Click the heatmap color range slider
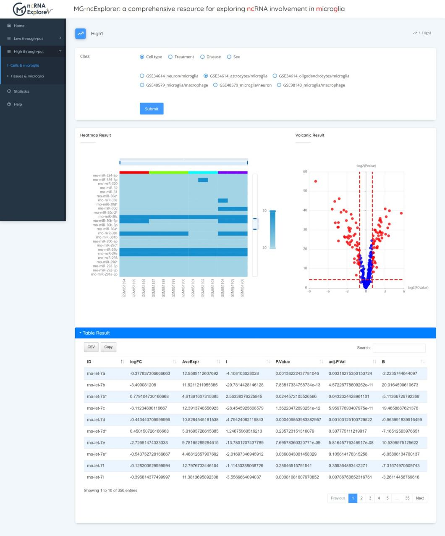445x536 pixels. 272,229
